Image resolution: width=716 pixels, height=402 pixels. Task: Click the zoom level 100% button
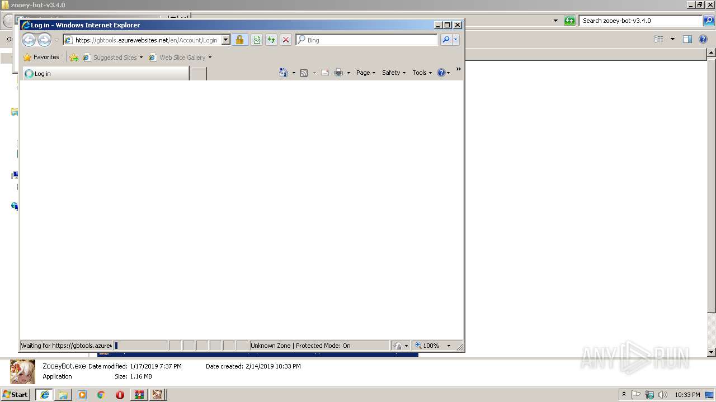428,346
